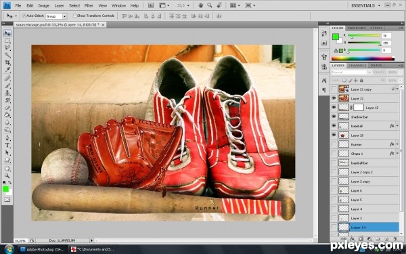Select the Pen tool

7,137
